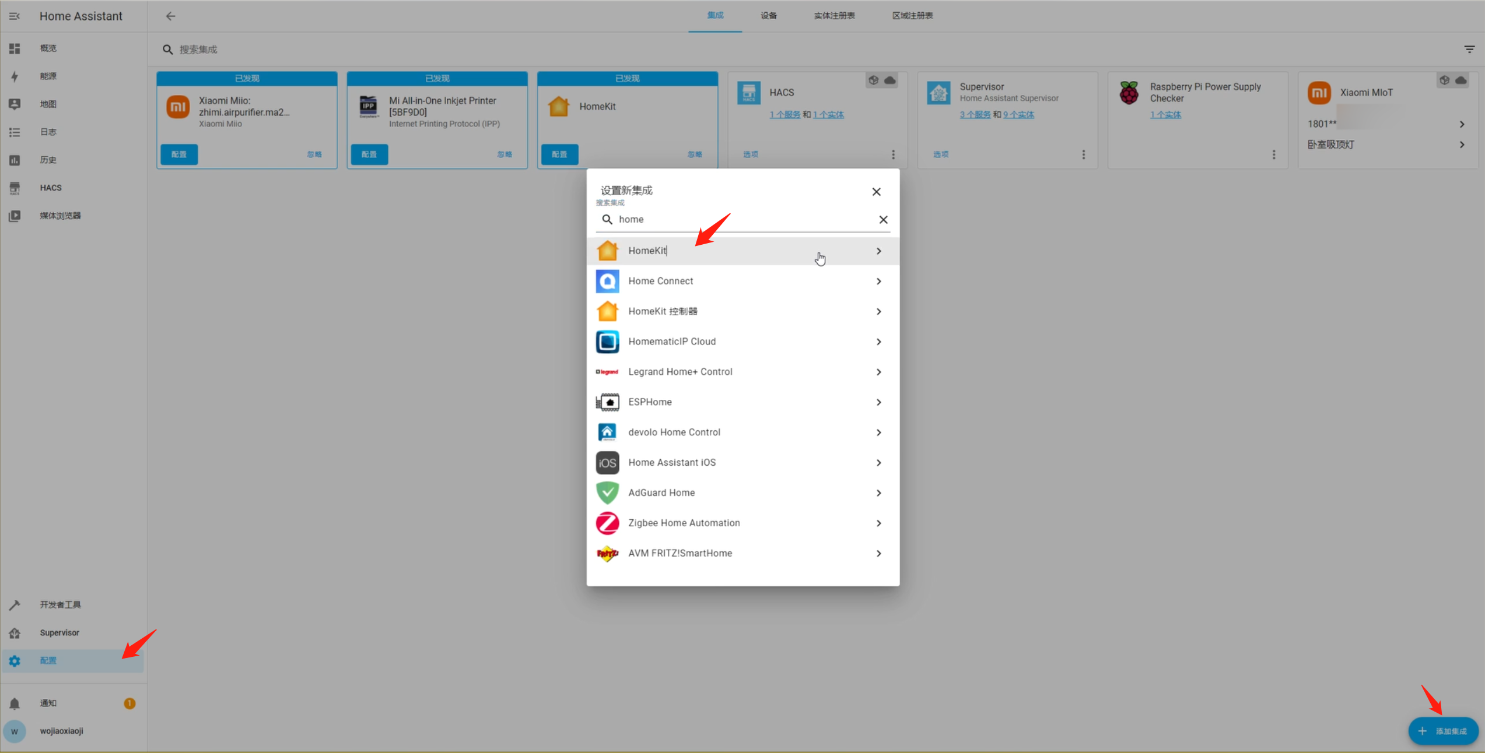Select devolo Home Control integration
Viewport: 1485px width, 753px height.
tap(743, 432)
